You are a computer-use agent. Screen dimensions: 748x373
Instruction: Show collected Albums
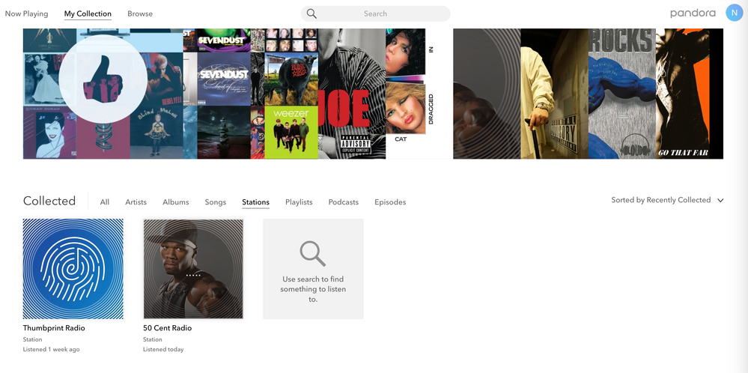176,202
